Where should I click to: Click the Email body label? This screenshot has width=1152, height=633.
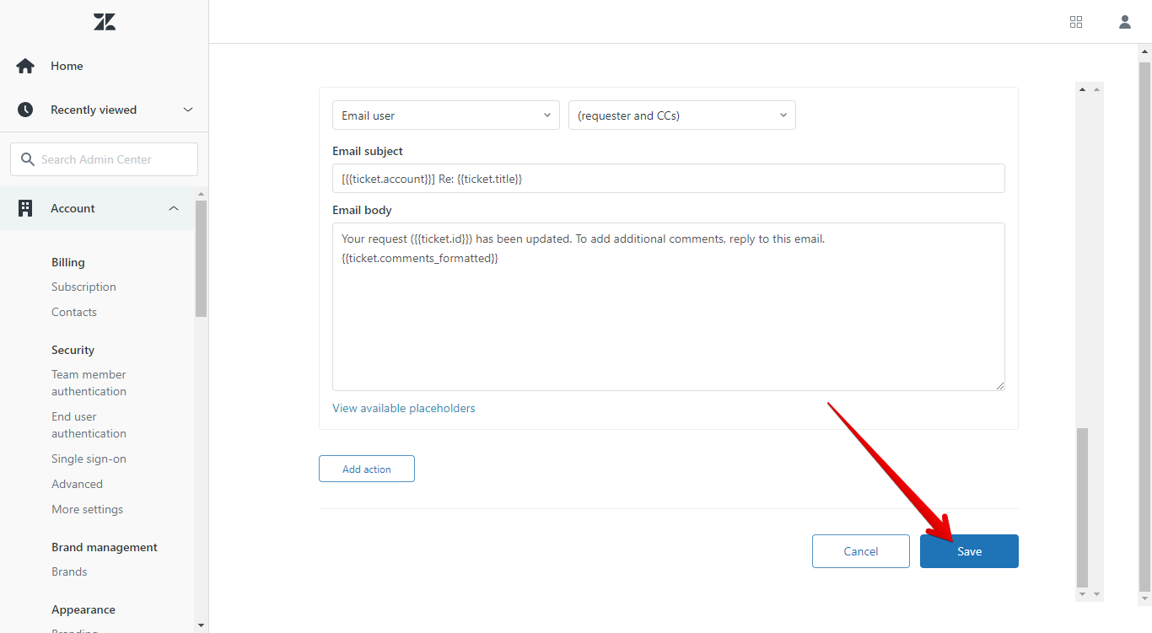(362, 210)
